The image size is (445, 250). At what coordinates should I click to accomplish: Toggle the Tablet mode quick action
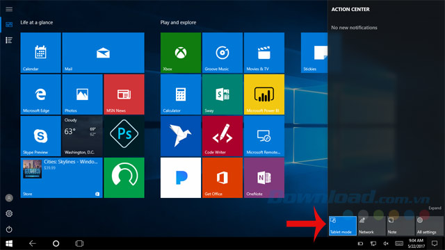343,226
